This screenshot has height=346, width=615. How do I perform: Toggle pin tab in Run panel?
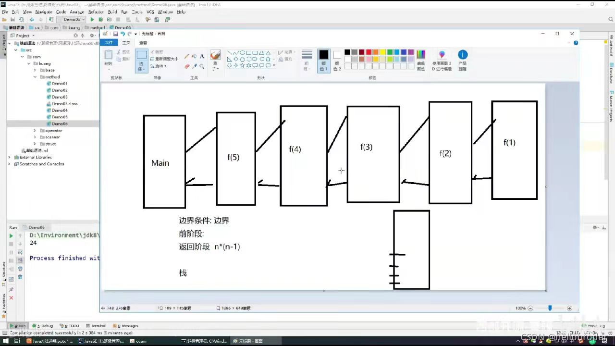pos(11,289)
